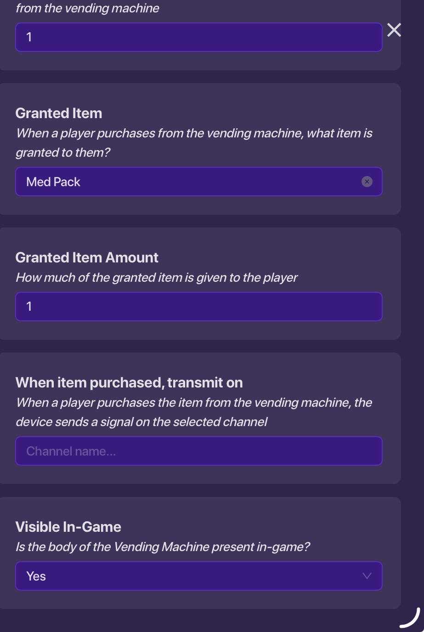Expand the Visible In-Game chevron arrow
This screenshot has height=632, width=424.
[x=367, y=576]
